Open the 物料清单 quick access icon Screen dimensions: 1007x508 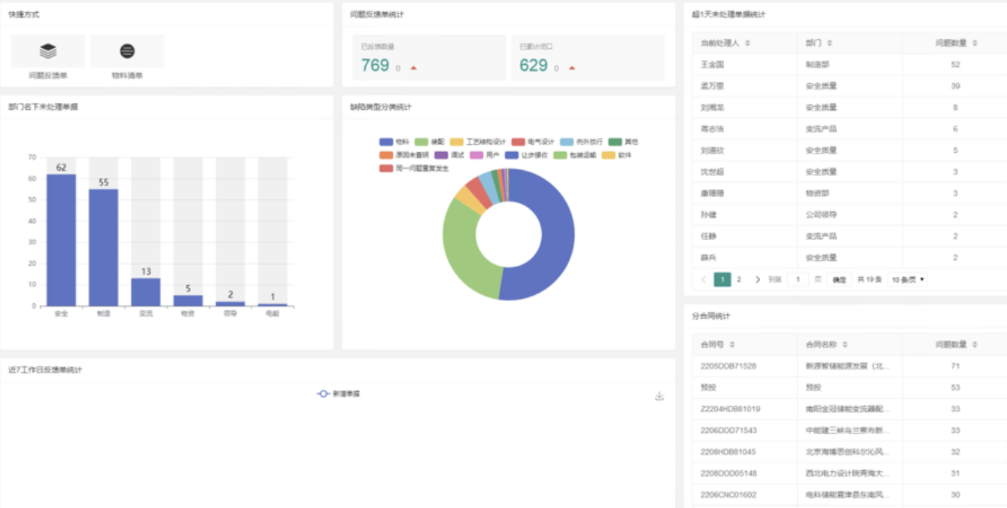point(128,50)
